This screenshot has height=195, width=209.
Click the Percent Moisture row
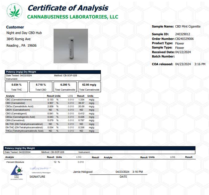point(15,162)
